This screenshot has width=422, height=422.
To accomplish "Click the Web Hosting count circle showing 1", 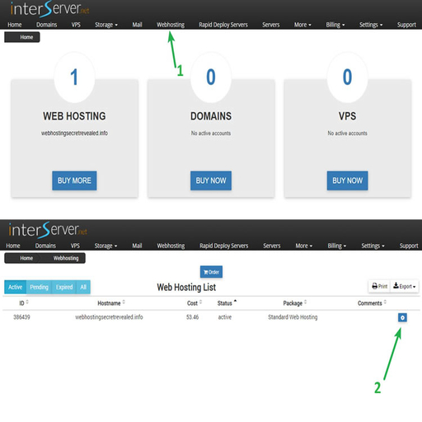I will click(x=74, y=77).
